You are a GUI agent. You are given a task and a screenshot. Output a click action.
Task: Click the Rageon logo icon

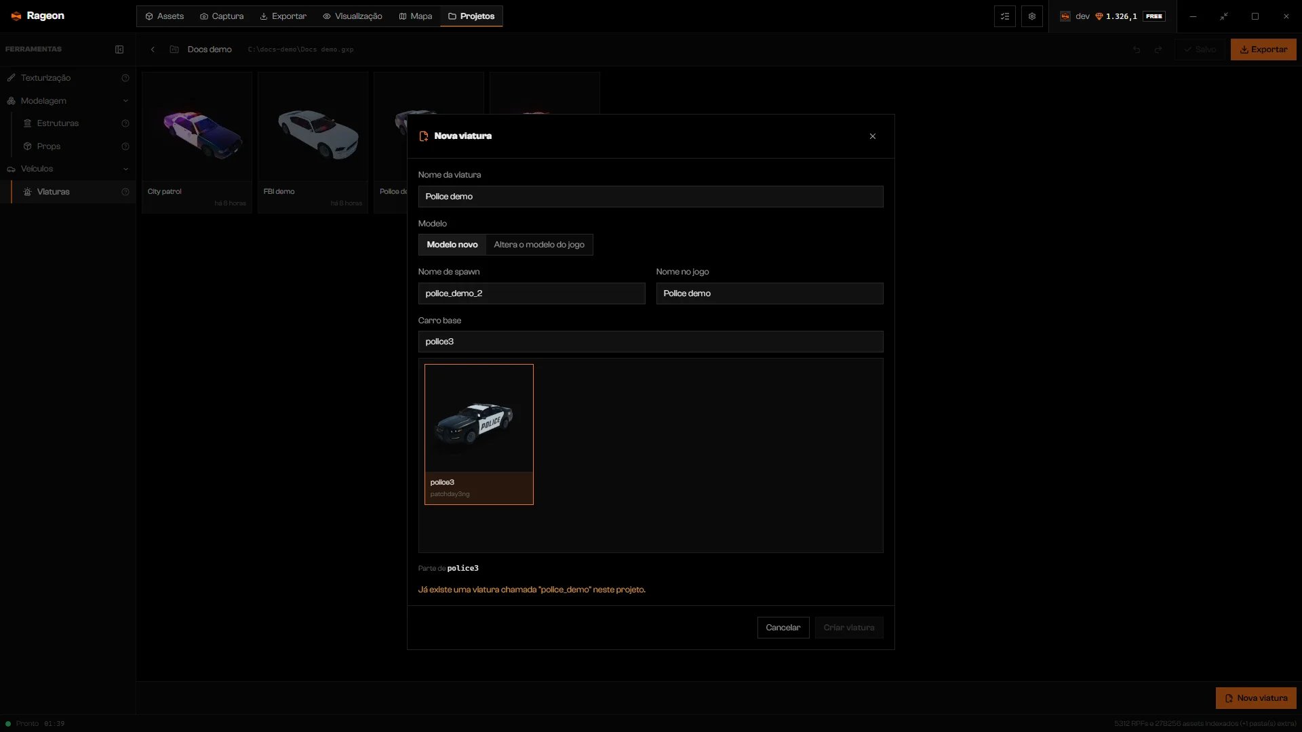(x=16, y=16)
